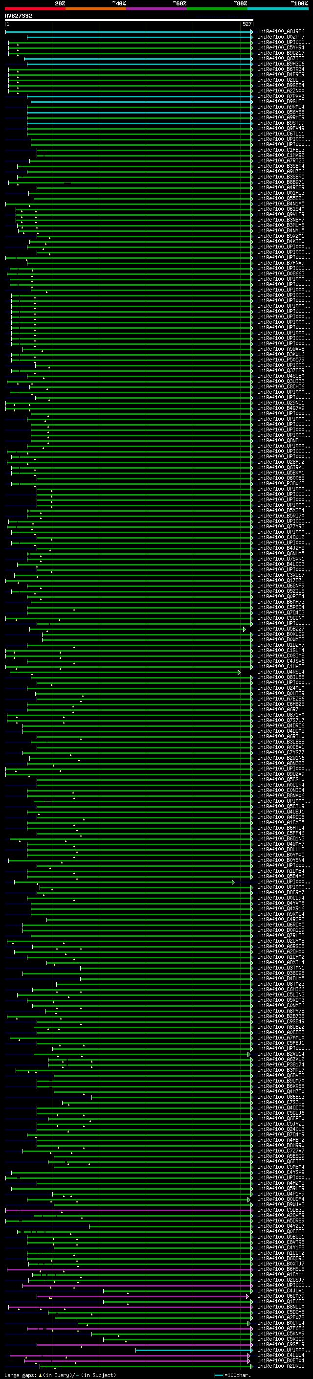Open UniRef100_Q7ZY93 hit label
The width and height of the screenshot is (313, 1379).
coord(281,526)
